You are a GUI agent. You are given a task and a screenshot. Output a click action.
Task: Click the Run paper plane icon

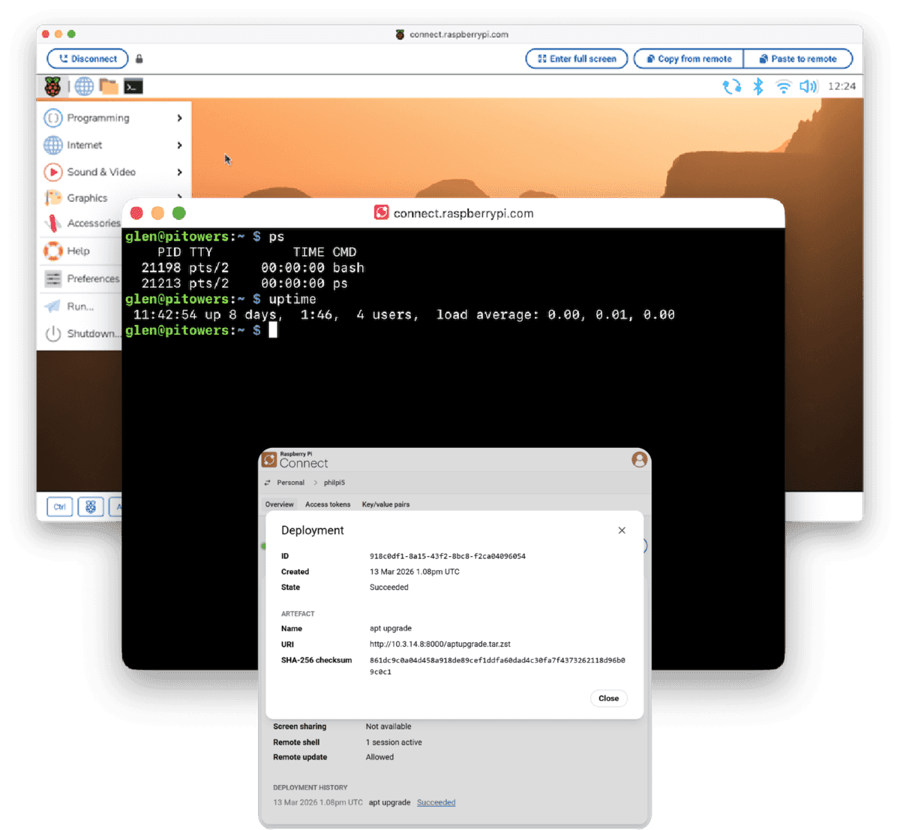pos(53,306)
